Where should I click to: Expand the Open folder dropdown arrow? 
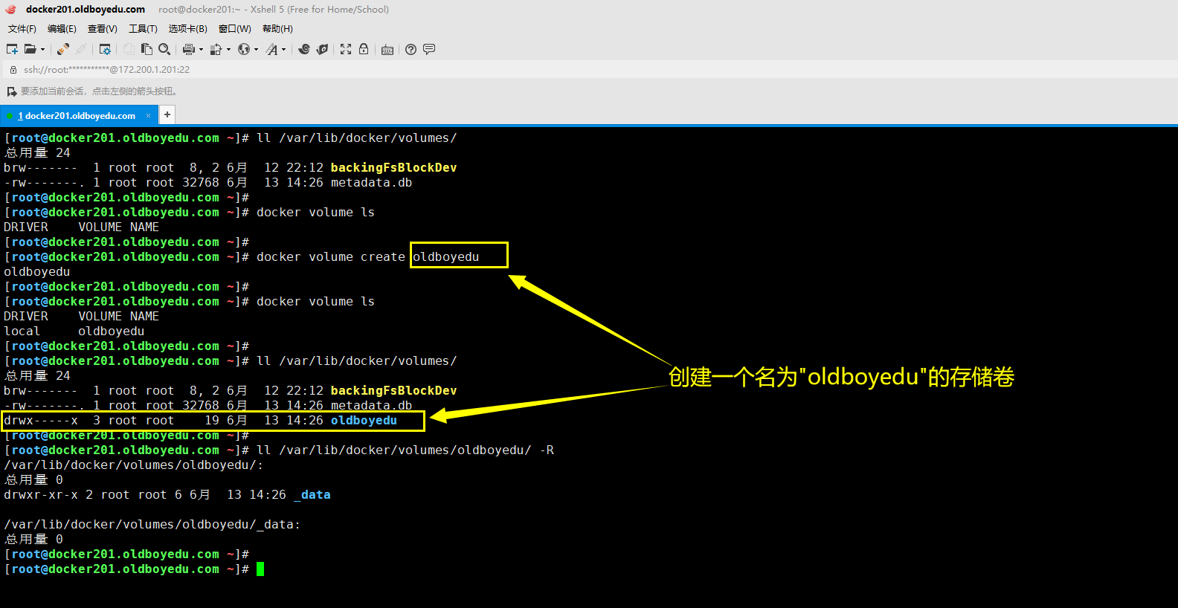42,50
